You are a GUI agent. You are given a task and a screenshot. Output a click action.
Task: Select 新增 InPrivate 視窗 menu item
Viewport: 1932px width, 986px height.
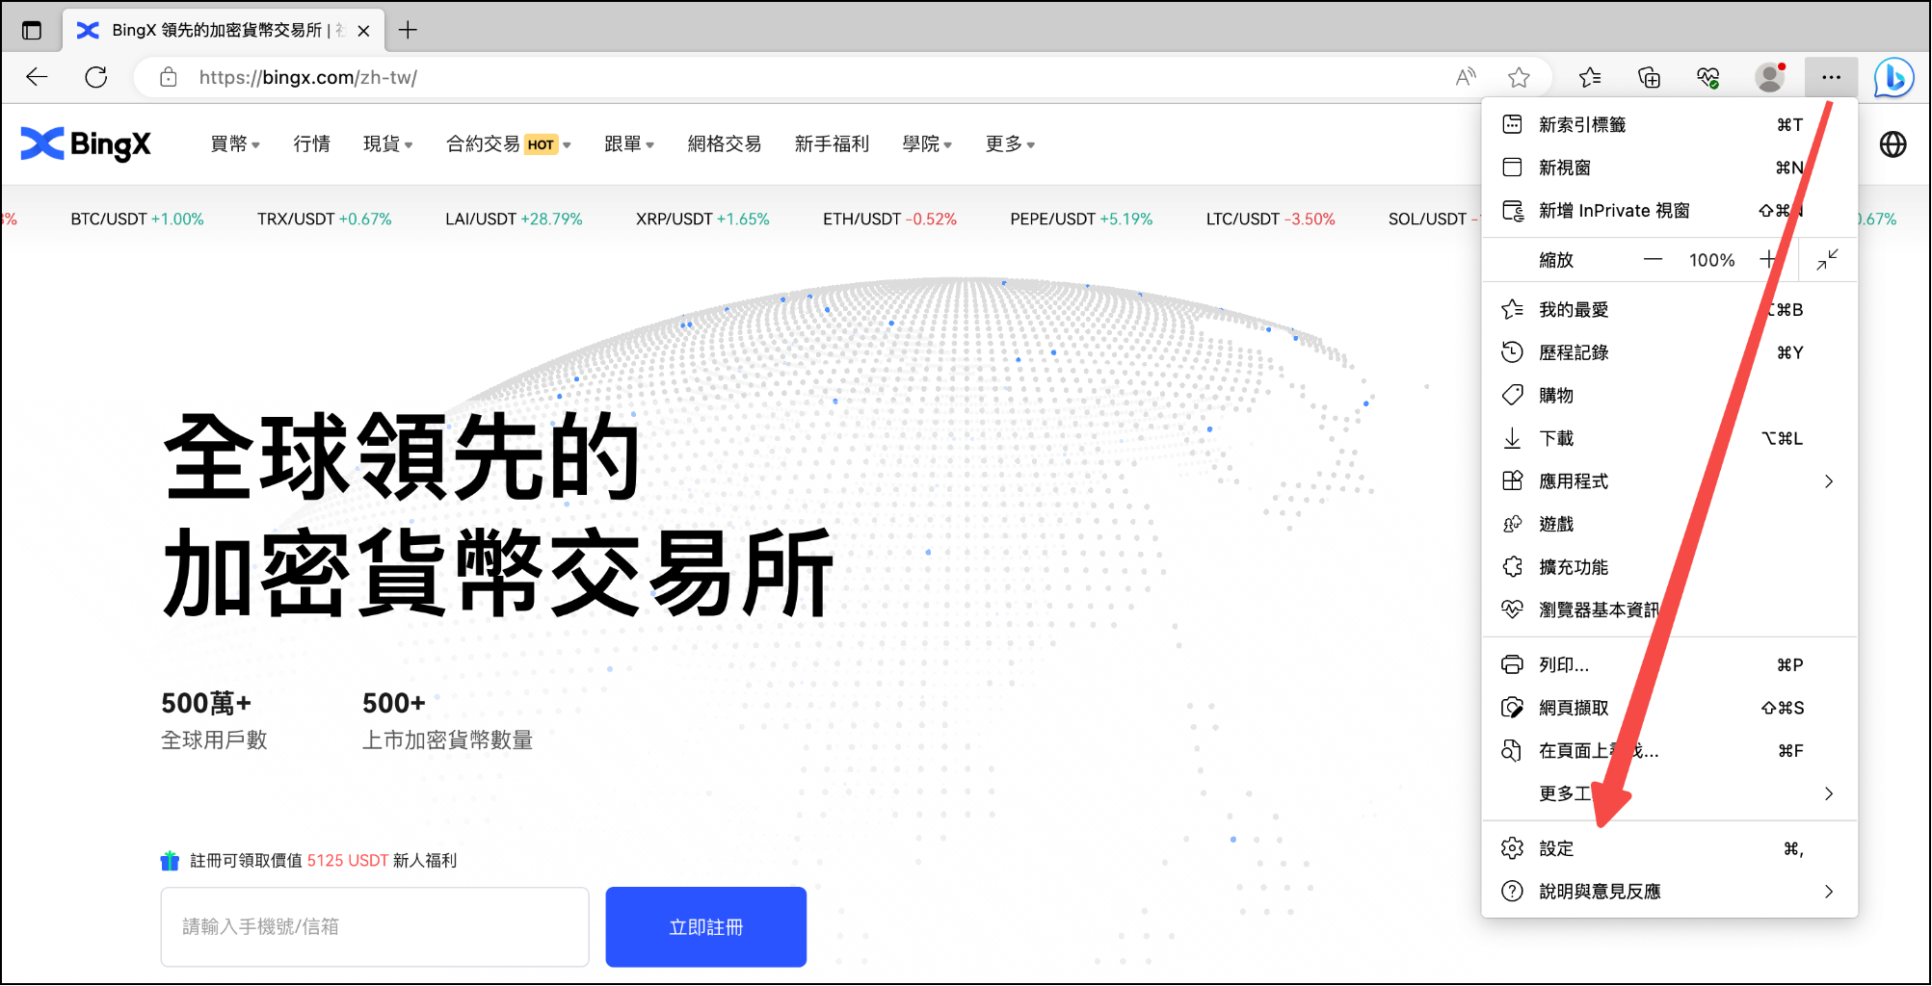click(1614, 211)
